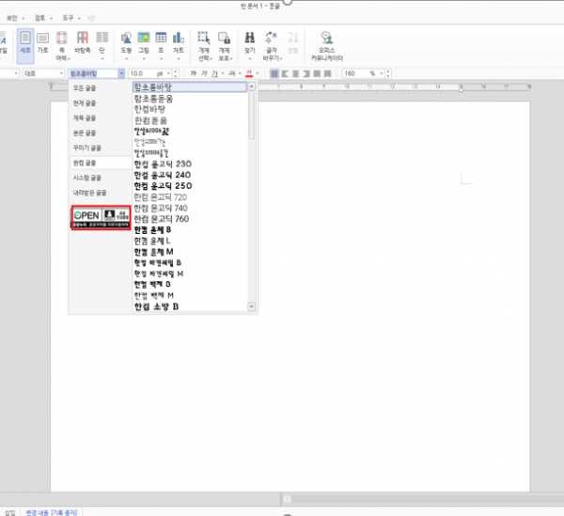The image size is (564, 516).
Task: Choose the 한컴바탕 font
Action: click(x=190, y=109)
